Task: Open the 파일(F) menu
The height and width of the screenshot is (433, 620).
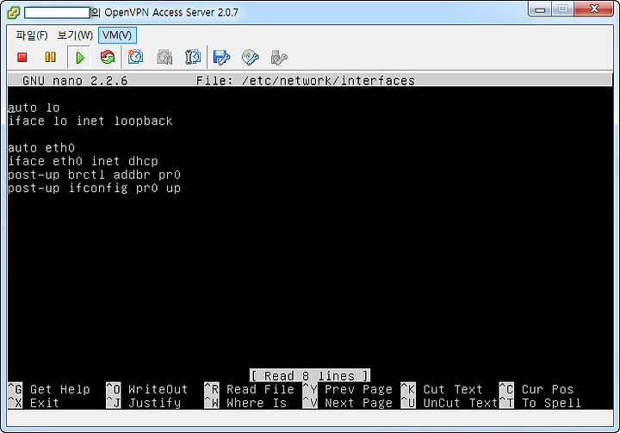Action: point(32,35)
